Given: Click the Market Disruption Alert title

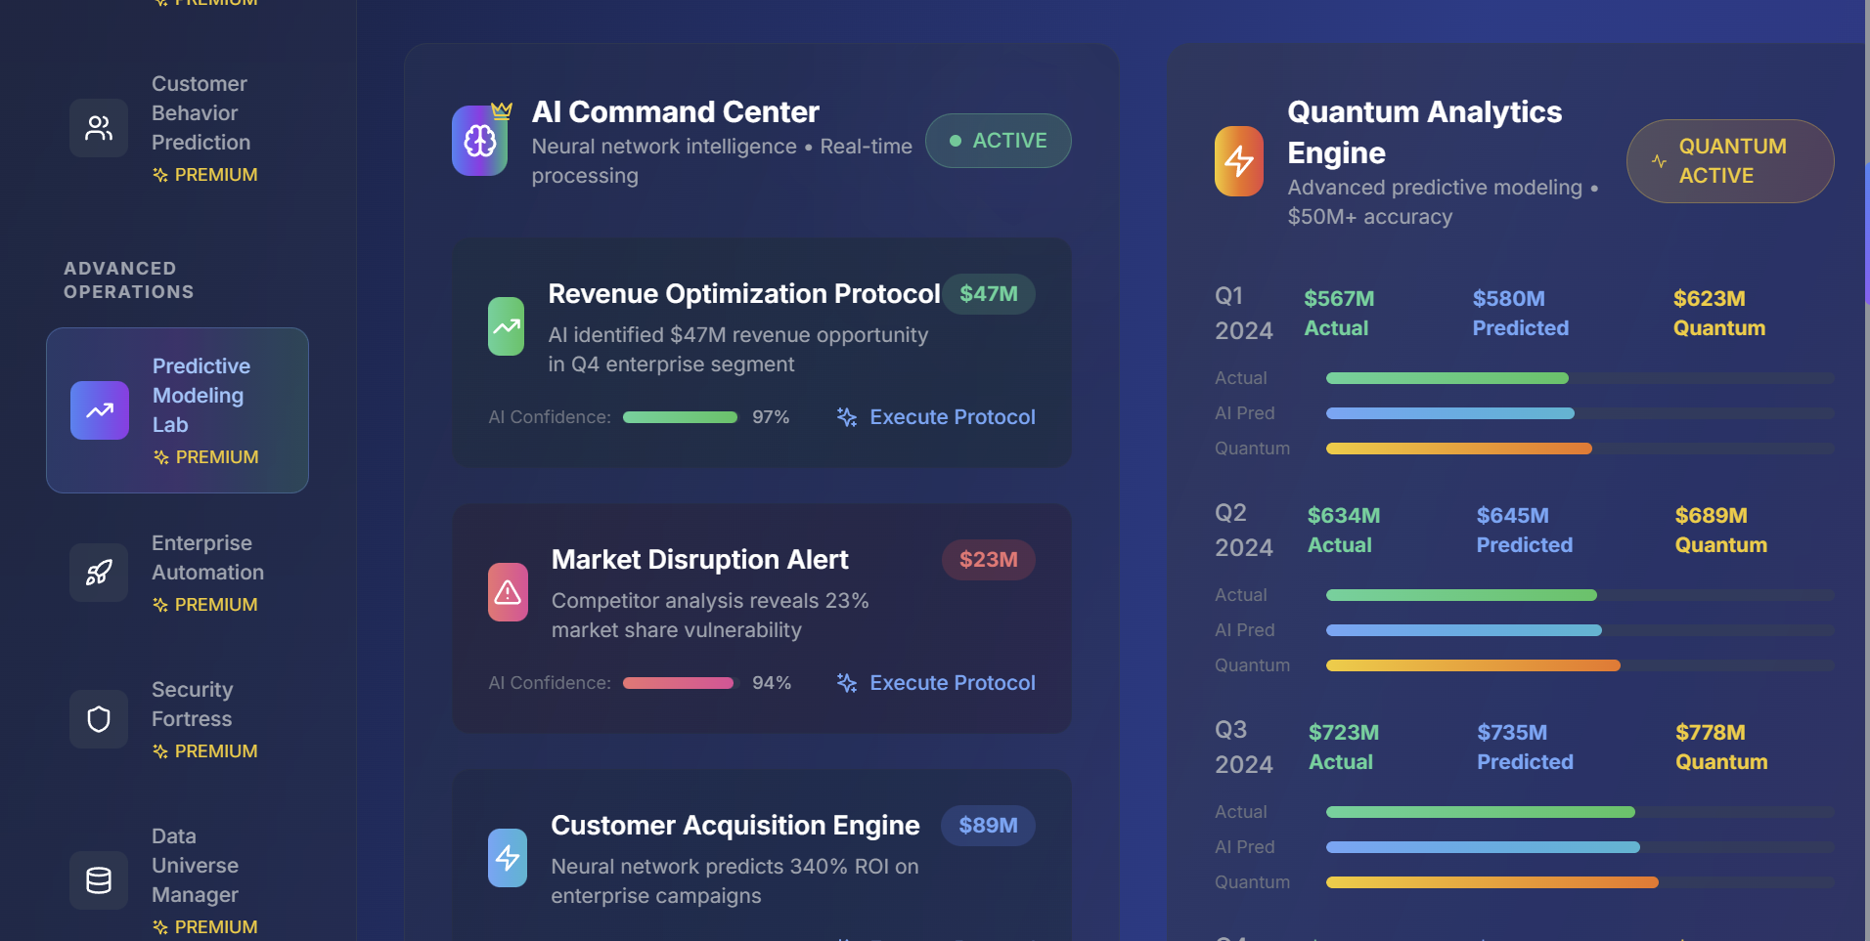Looking at the screenshot, I should click(x=699, y=560).
